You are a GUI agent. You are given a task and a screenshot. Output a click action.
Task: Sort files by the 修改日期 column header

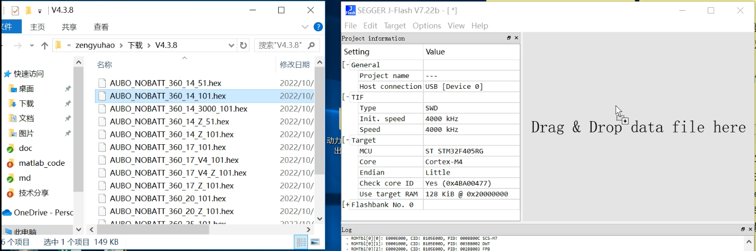point(295,65)
